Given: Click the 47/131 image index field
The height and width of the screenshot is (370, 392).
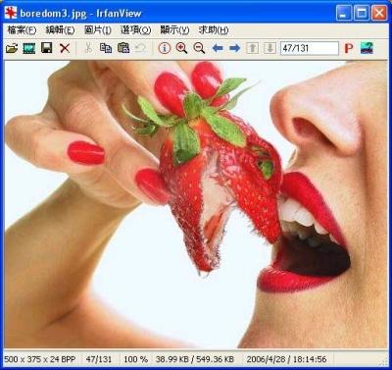Looking at the screenshot, I should point(310,48).
